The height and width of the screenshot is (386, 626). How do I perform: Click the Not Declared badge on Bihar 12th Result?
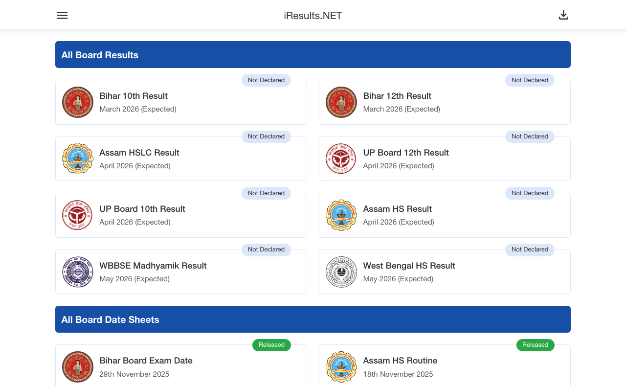(x=530, y=80)
